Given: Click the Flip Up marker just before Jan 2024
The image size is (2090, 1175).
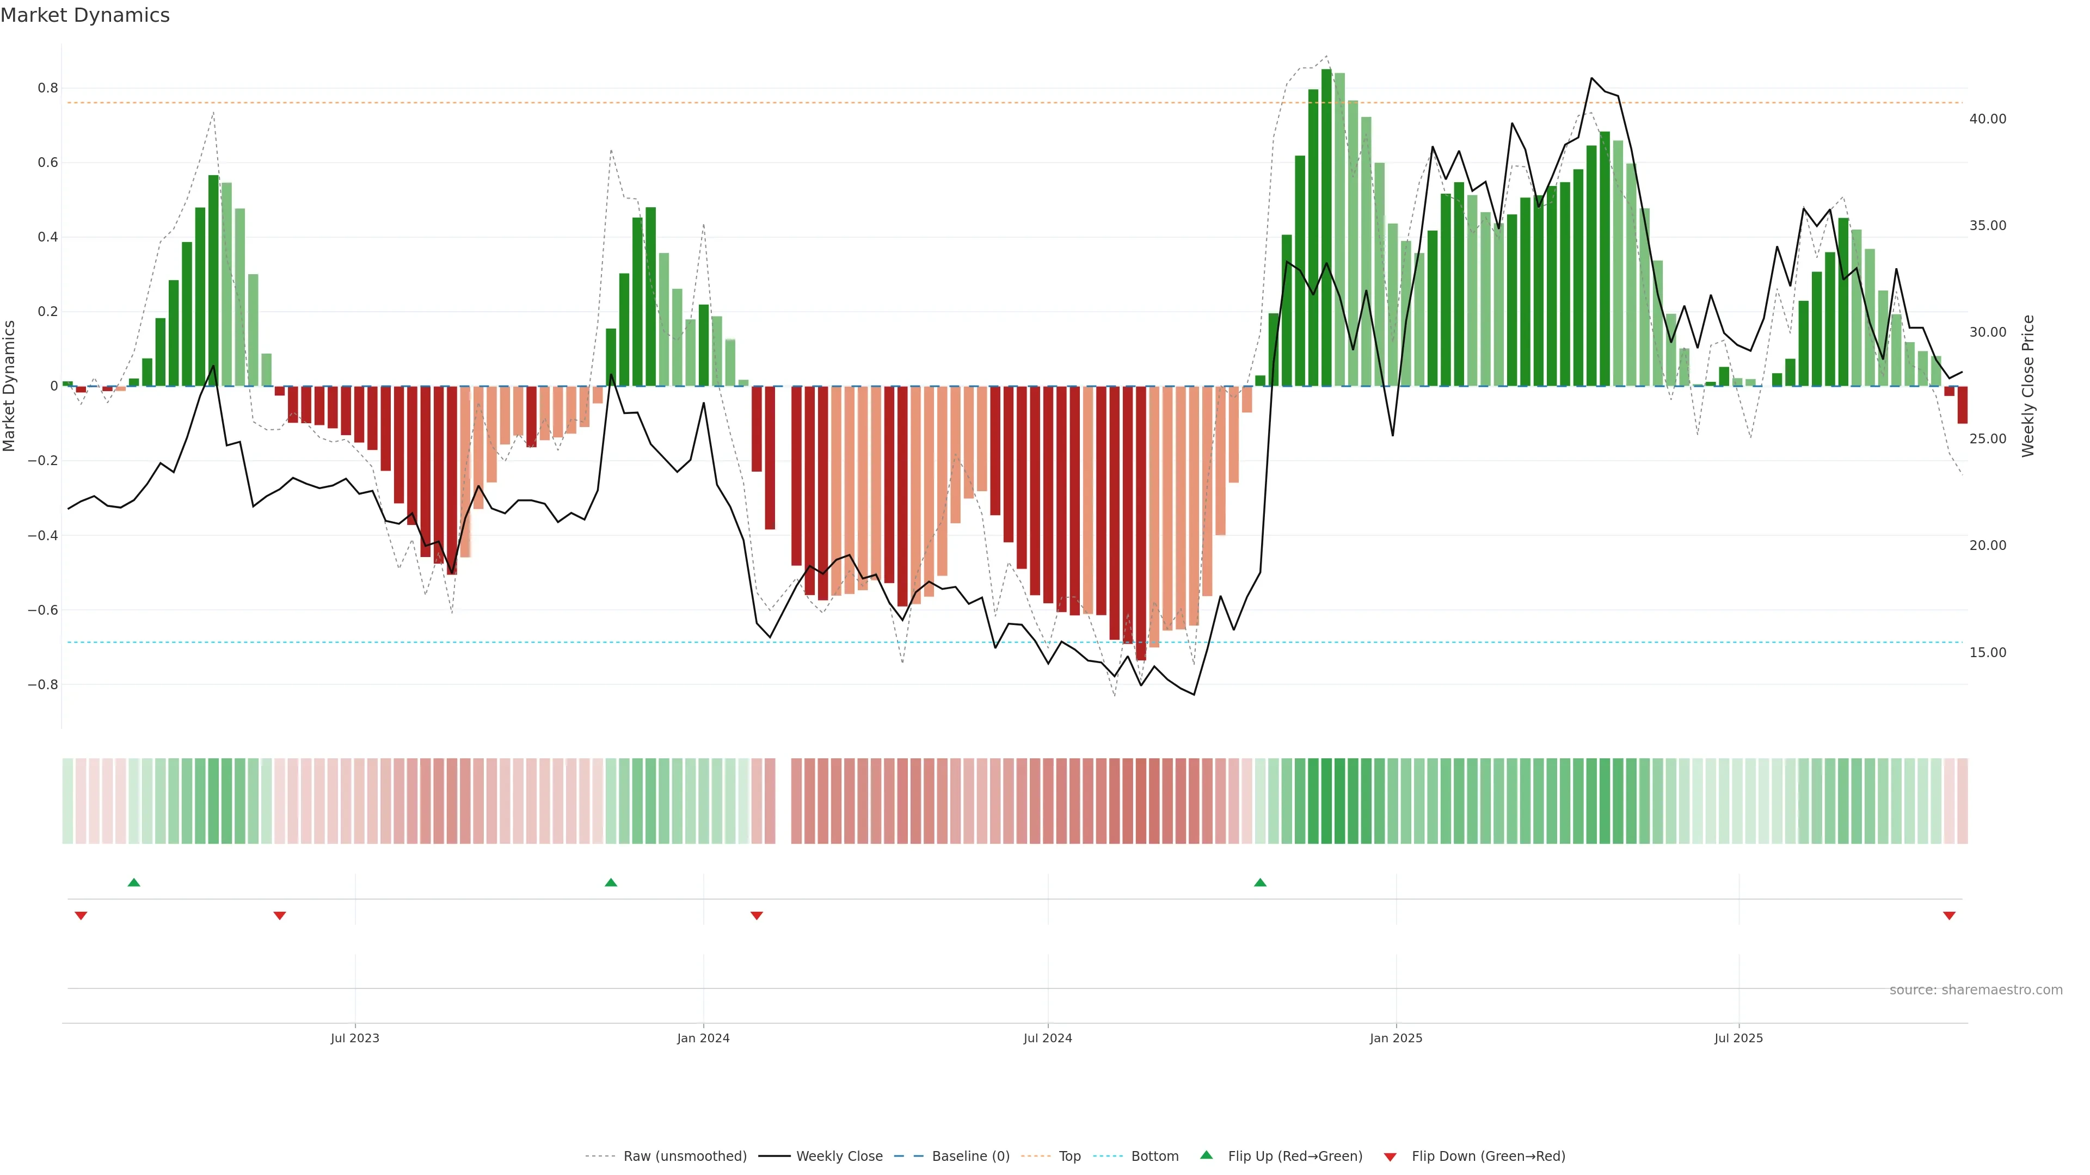Looking at the screenshot, I should 611,882.
